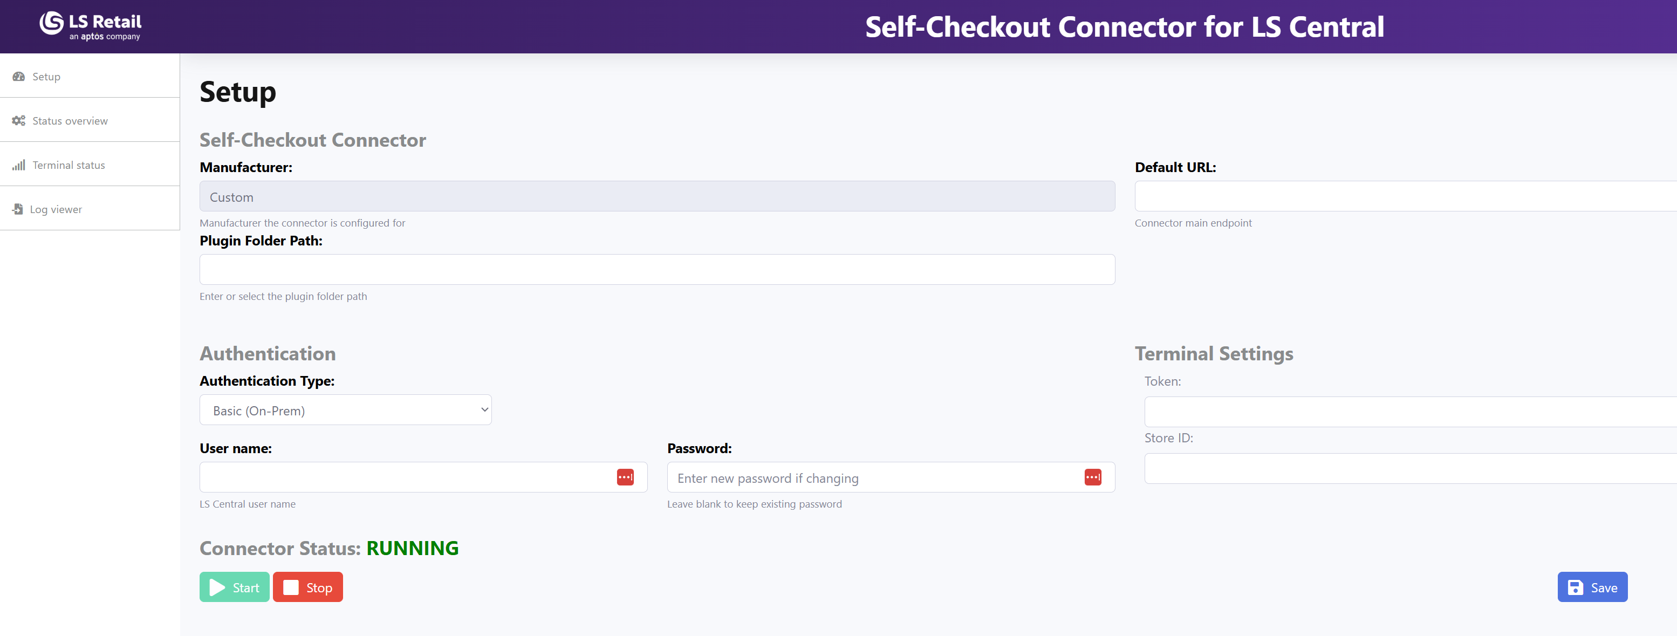Open the Authentication Type dropdown
Image resolution: width=1677 pixels, height=636 pixels.
click(345, 410)
